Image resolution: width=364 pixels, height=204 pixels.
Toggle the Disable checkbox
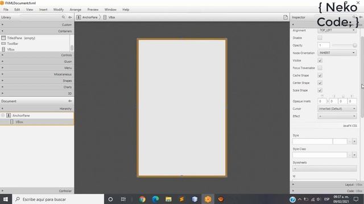click(x=320, y=38)
